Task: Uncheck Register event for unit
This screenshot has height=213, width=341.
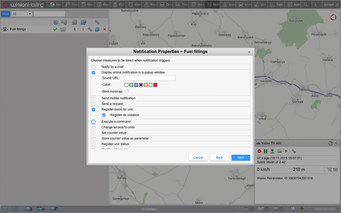Action: 94,110
